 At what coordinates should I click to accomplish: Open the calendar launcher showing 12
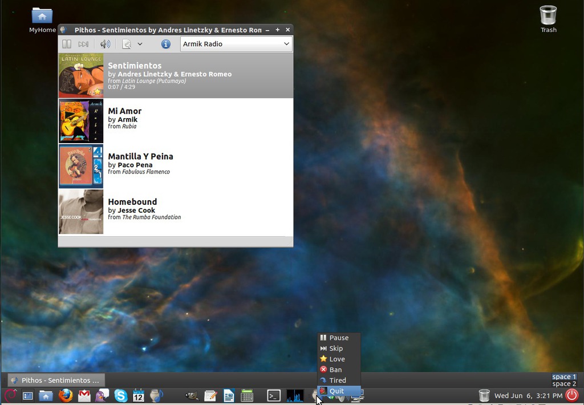[x=138, y=395]
